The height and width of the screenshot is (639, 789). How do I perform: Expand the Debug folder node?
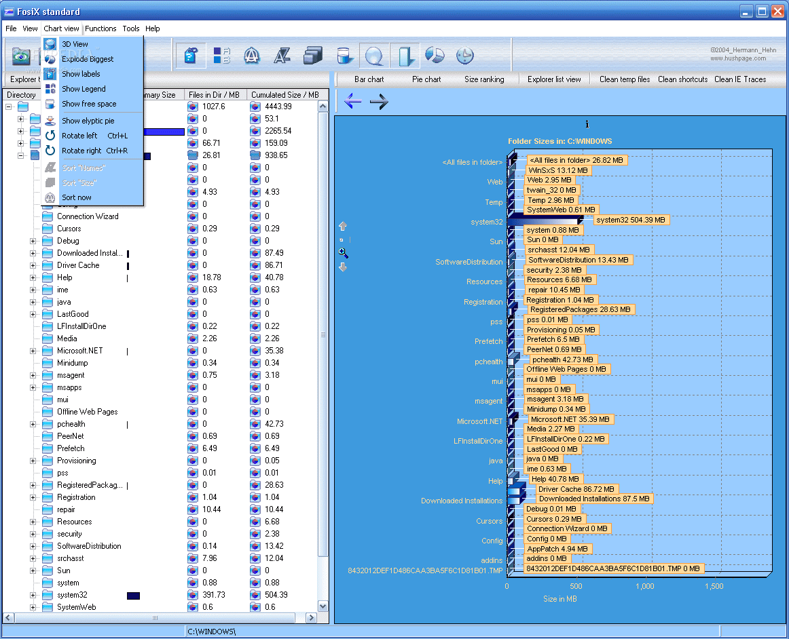[33, 241]
